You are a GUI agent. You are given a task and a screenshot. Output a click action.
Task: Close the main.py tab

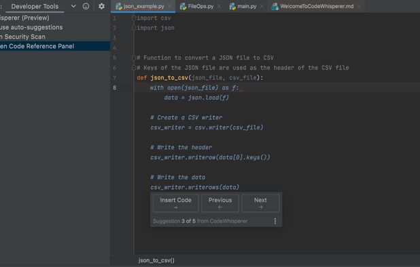point(262,6)
